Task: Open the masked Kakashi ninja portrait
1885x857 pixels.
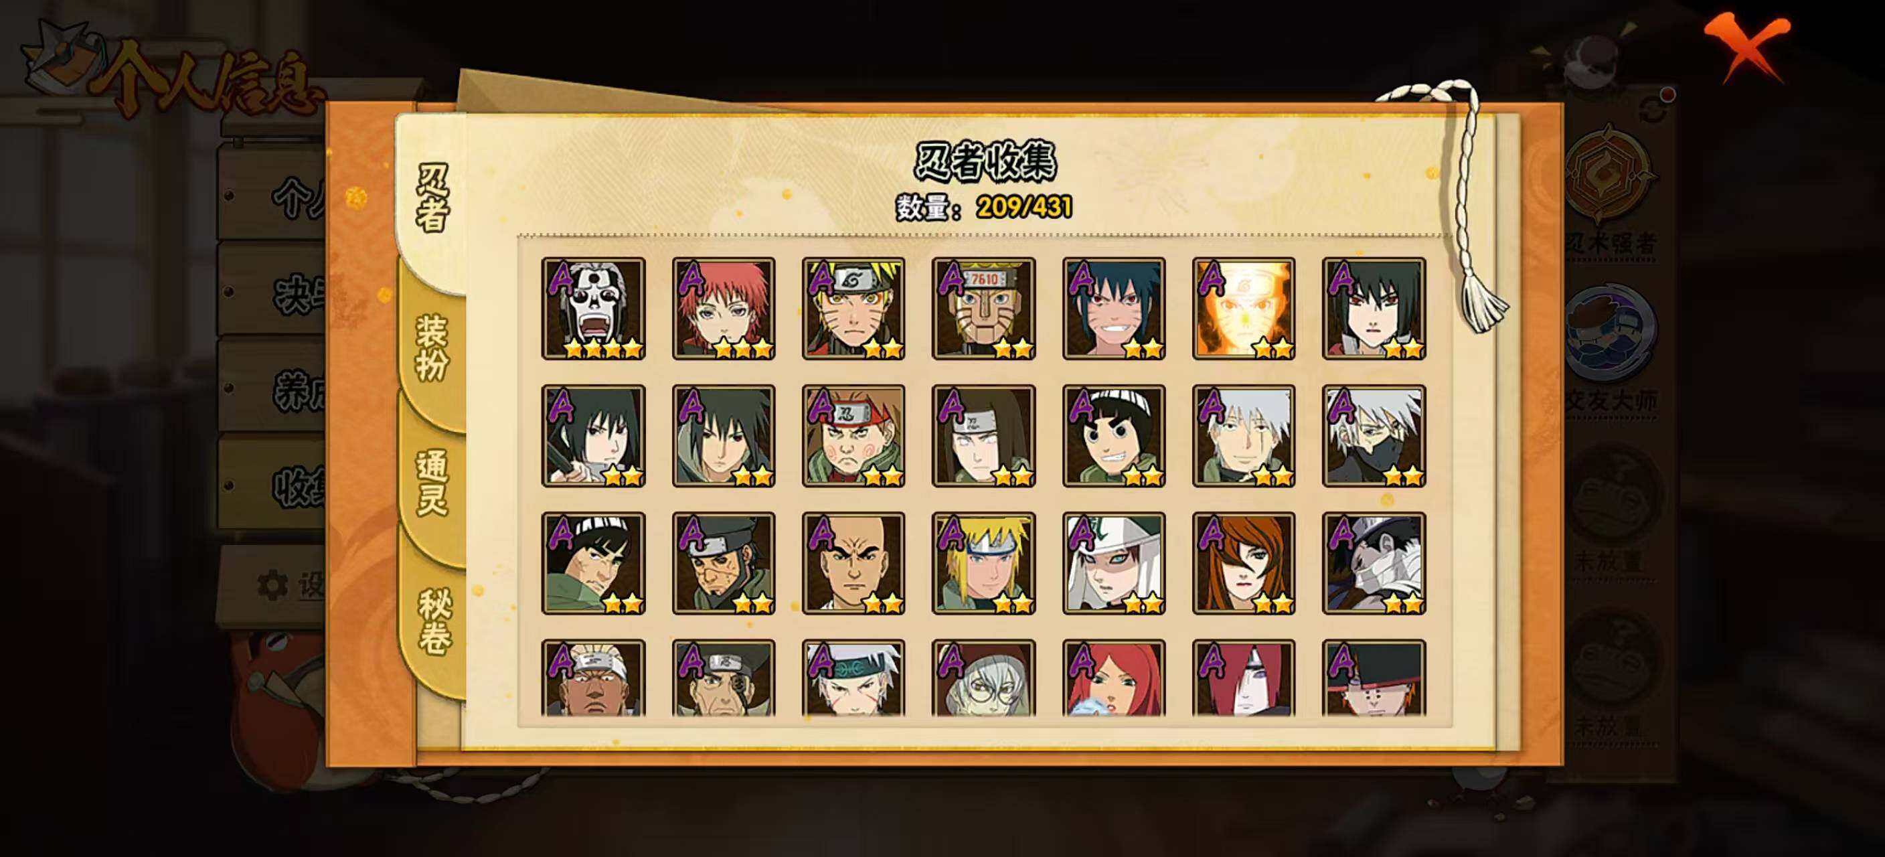Action: (1374, 435)
